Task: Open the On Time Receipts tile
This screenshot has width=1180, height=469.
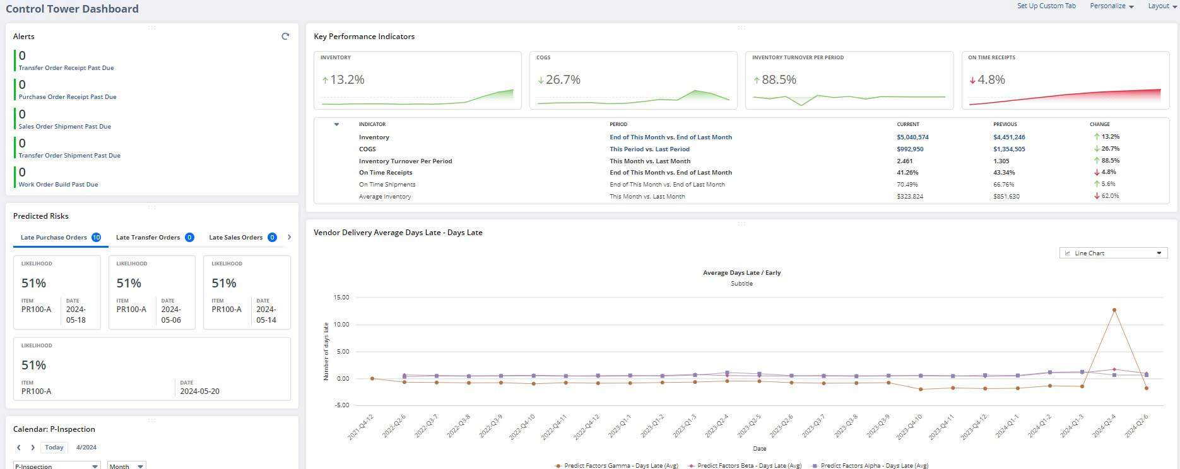Action: pyautogui.click(x=1065, y=80)
